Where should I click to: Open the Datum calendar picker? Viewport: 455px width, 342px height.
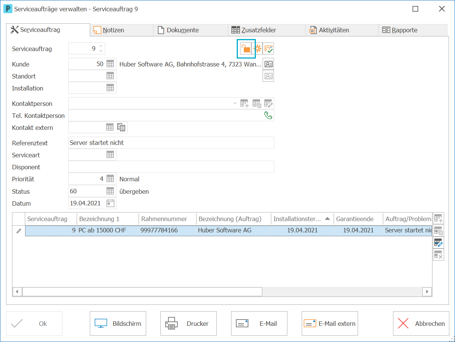coord(110,203)
